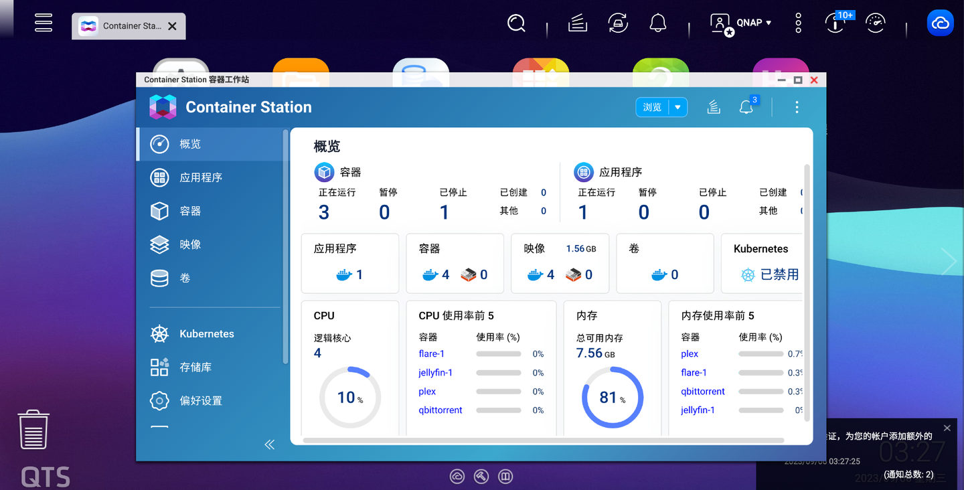Viewport: 964px width, 490px height.
Task: Open the QTS global search
Action: [x=516, y=23]
